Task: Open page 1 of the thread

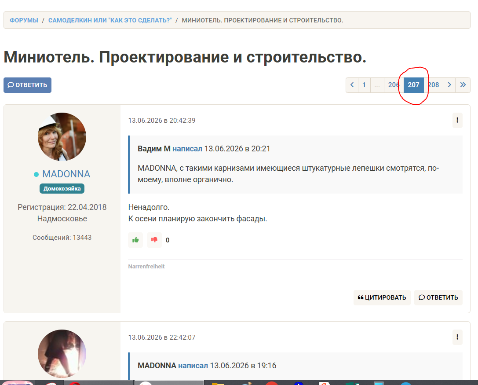Action: pyautogui.click(x=364, y=85)
